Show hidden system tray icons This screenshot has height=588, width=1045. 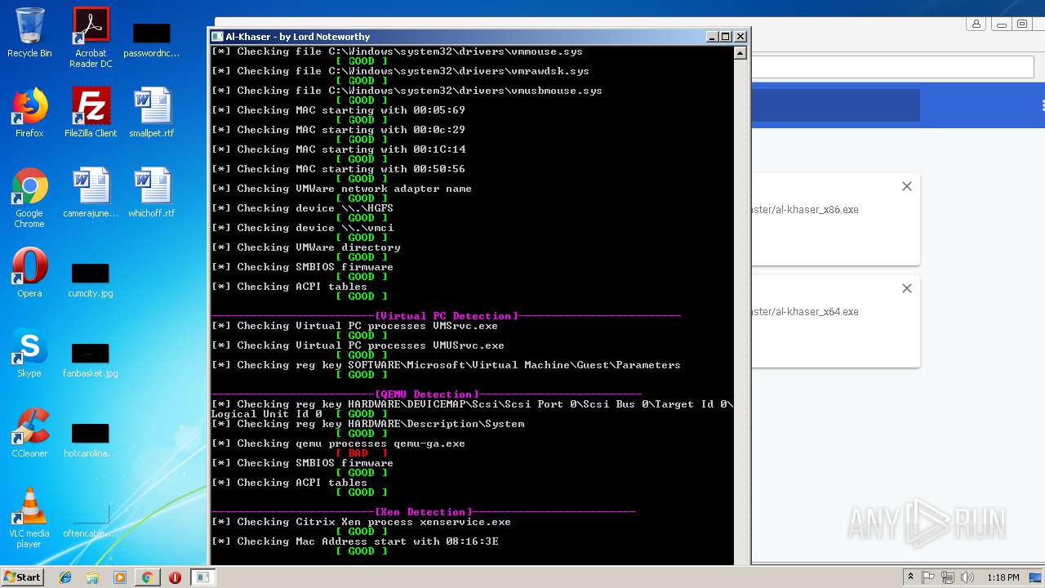pos(910,577)
